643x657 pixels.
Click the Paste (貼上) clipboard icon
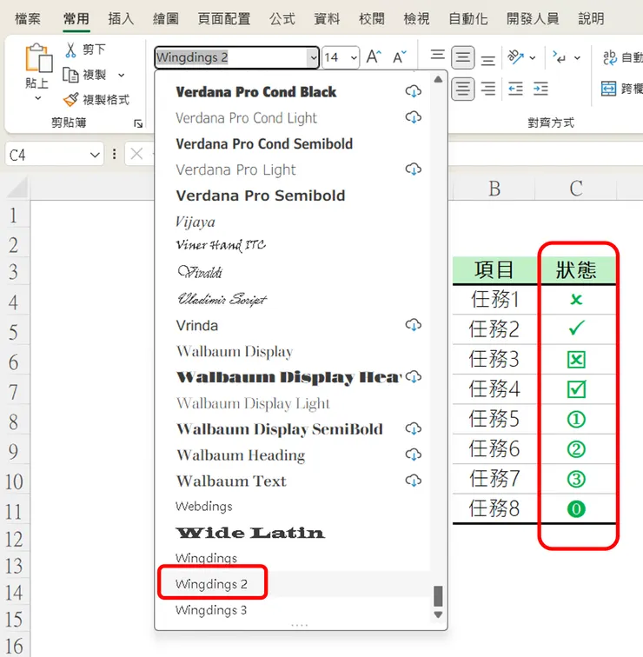click(x=38, y=57)
